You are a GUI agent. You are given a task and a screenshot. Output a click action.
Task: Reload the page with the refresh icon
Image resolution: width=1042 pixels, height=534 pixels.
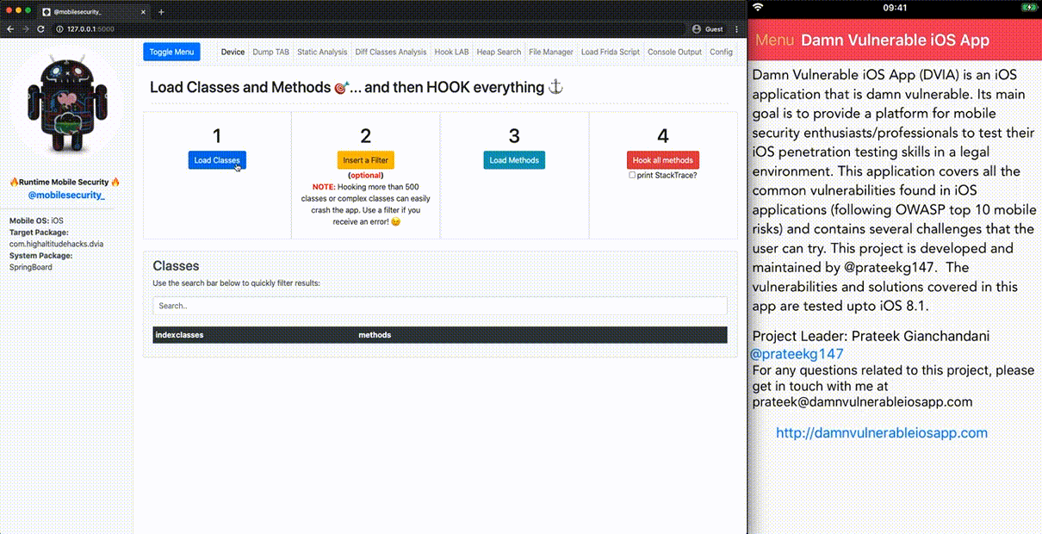click(x=39, y=29)
